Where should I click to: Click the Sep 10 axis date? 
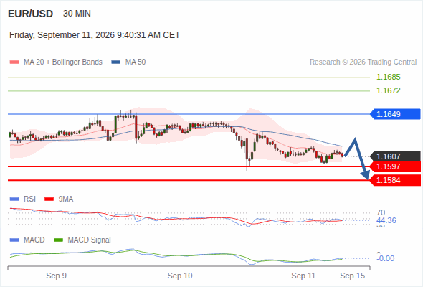(x=180, y=276)
